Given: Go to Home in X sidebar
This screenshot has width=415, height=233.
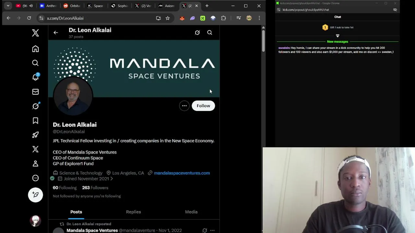Looking at the screenshot, I should click(35, 49).
